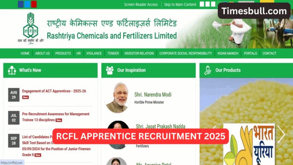Open Engagement of ACT Apprentices 2025-26 link
The width and height of the screenshot is (293, 165).
click(54, 91)
